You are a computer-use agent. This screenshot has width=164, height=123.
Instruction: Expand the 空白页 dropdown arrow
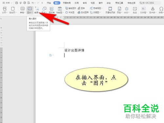[16, 12]
